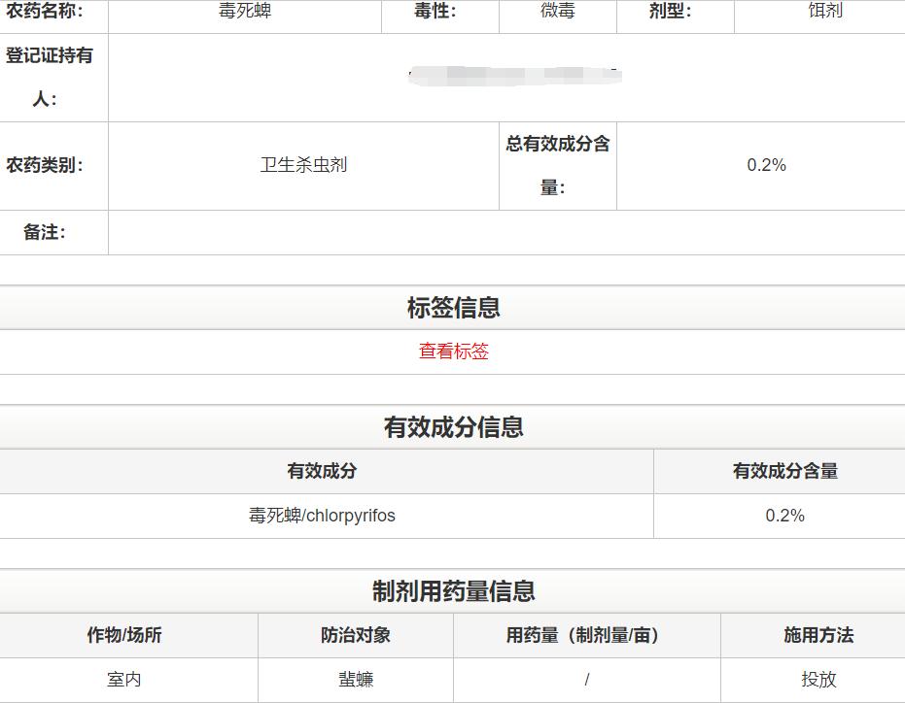Click the 有效成分信息 section header

(x=452, y=426)
